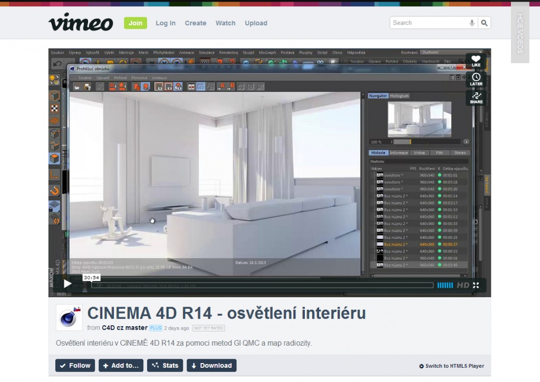Go to the Upload page
This screenshot has width=540, height=382.
tap(256, 23)
